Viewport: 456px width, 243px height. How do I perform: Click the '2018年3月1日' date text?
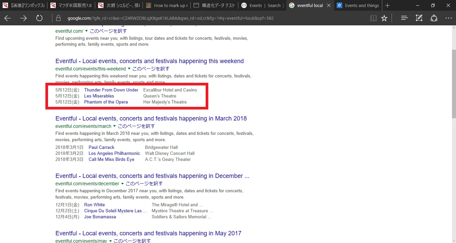(69, 147)
